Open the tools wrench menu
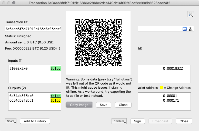Image resolution: width=199 pixels, height=131 pixels. [x=190, y=14]
